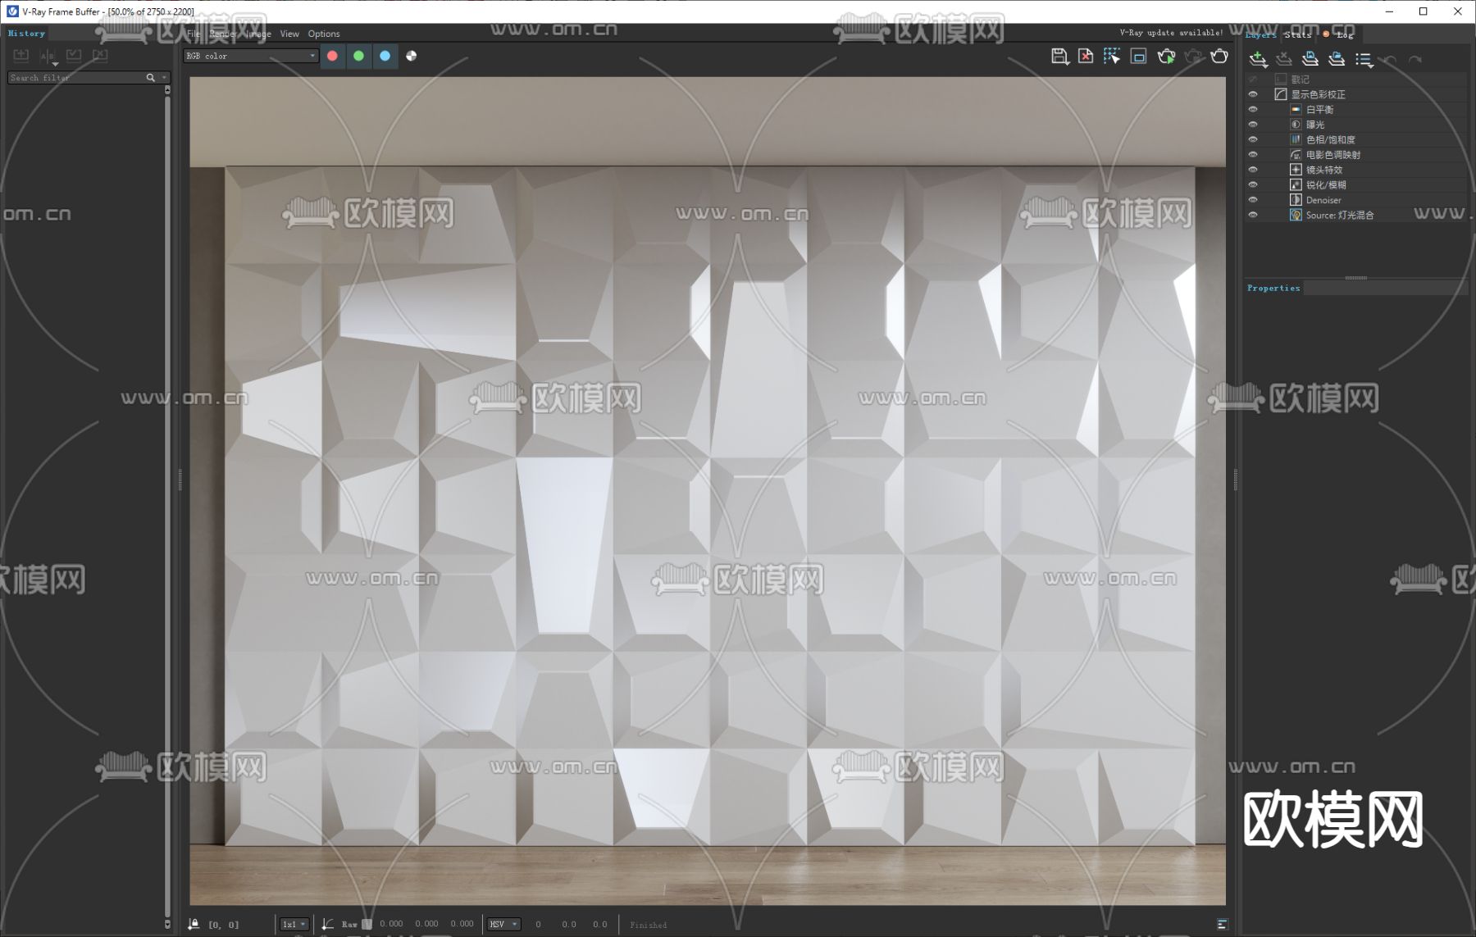Screen dimensions: 1476x937
Task: Save the layer tree to a file
Action: [x=1310, y=58]
